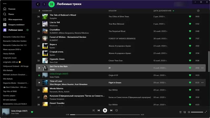This screenshot has height=118, width=210.
Task: Adjust the volume slider
Action: tap(197, 112)
